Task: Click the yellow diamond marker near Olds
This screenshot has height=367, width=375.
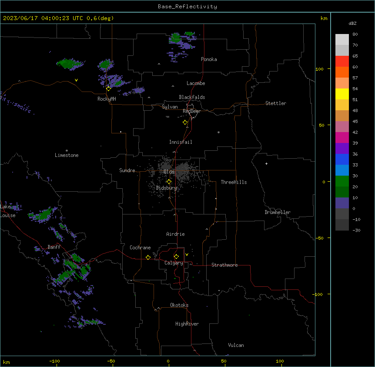Action: [x=169, y=182]
